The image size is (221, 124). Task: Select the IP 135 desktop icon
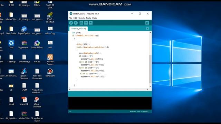pyautogui.click(x=11, y=4)
